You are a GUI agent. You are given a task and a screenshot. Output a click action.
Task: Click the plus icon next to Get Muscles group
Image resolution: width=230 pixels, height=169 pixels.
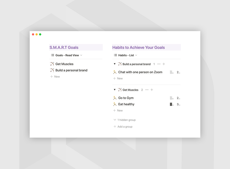point(152,90)
